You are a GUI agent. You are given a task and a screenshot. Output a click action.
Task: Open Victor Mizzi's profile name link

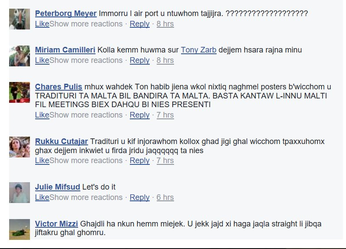coord(56,224)
